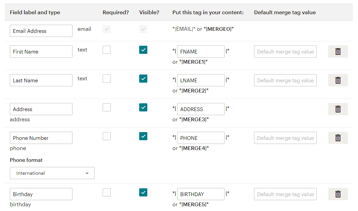The image size is (358, 211).
Task: Toggle Required checkbox for Address
Action: [107, 107]
